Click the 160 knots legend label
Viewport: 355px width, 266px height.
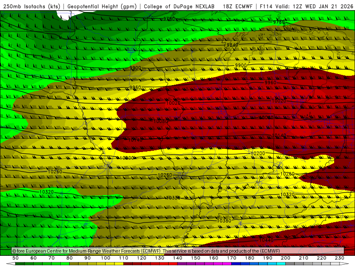pyautogui.click(x=213, y=258)
